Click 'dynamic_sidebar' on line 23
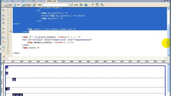 tap(42, 42)
